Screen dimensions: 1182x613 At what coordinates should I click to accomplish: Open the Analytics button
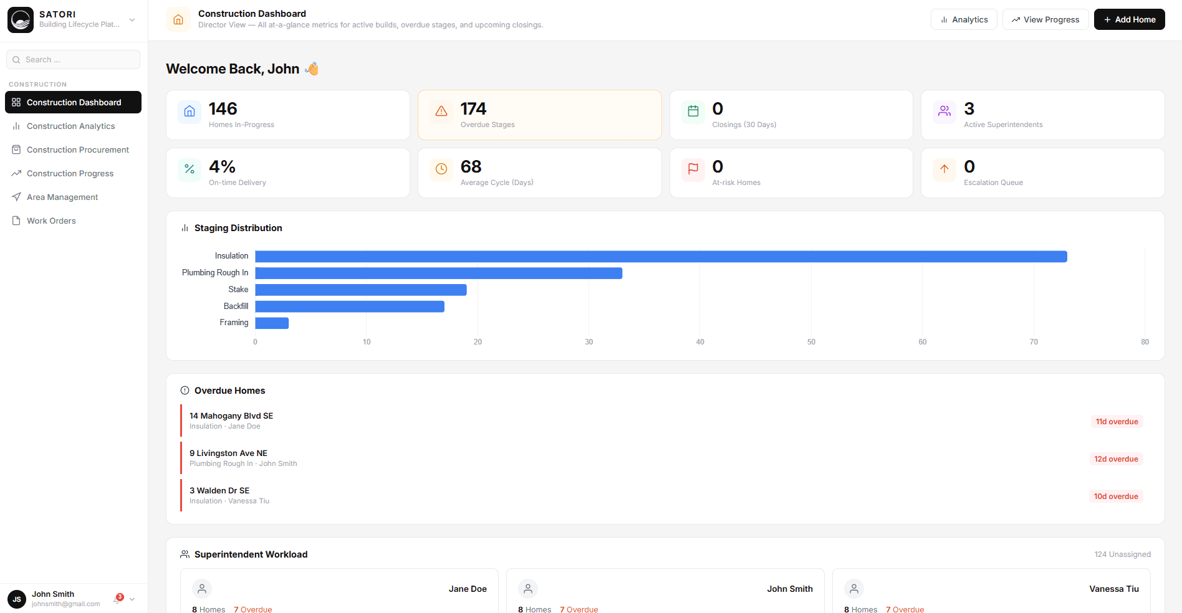(964, 19)
